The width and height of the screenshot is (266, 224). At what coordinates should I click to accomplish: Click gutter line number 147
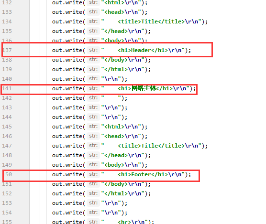point(7,146)
